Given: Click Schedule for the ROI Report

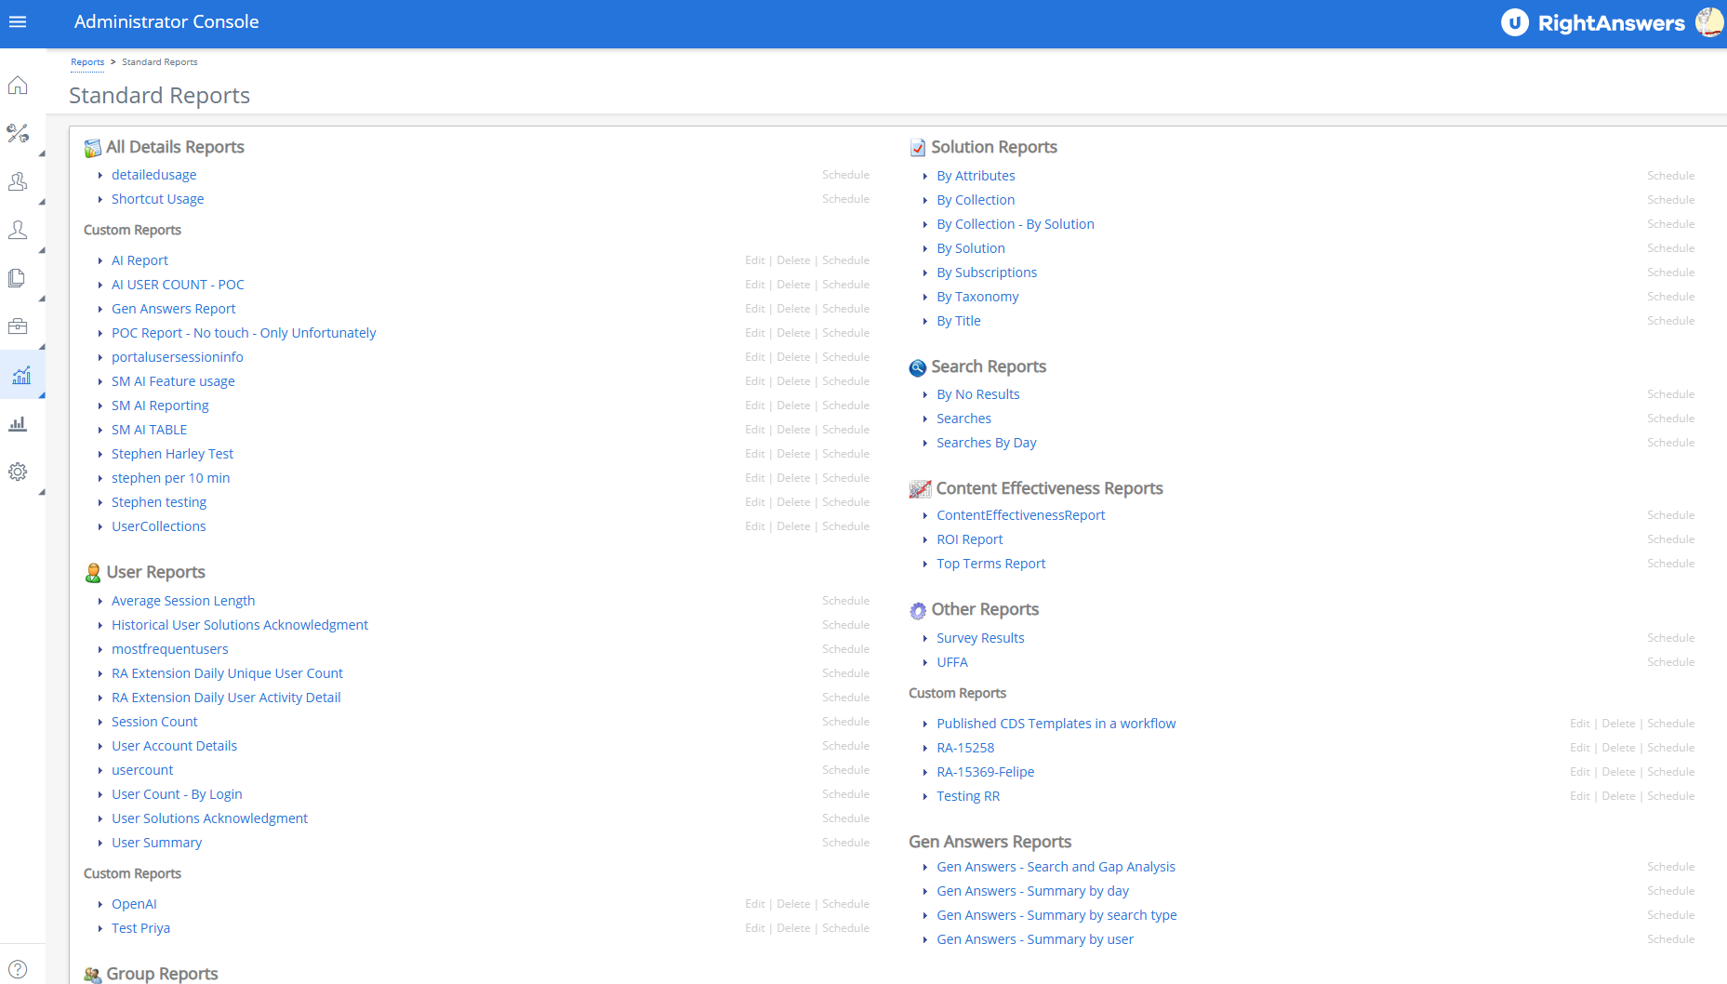Looking at the screenshot, I should coord(1670,539).
